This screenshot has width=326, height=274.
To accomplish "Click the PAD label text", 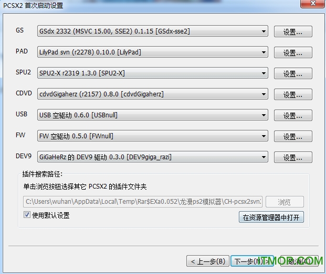I will [22, 51].
